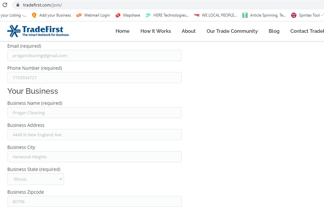Click the Business City input field
The height and width of the screenshot is (207, 324).
[95, 157]
